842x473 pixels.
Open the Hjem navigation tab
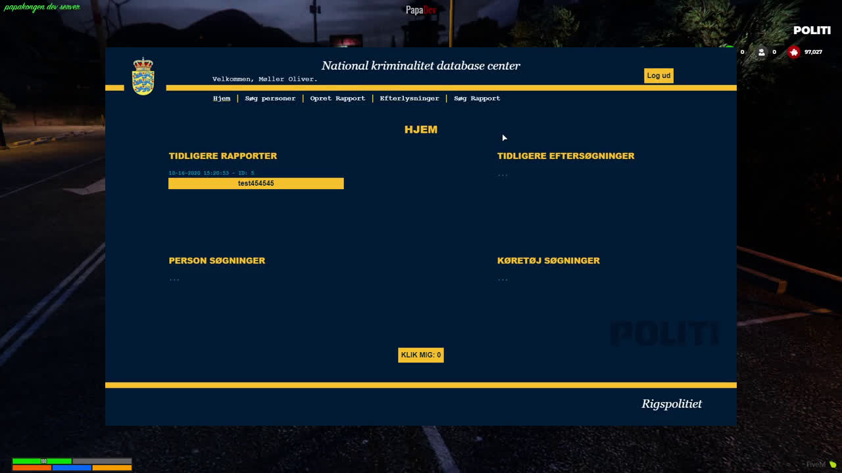tap(222, 99)
